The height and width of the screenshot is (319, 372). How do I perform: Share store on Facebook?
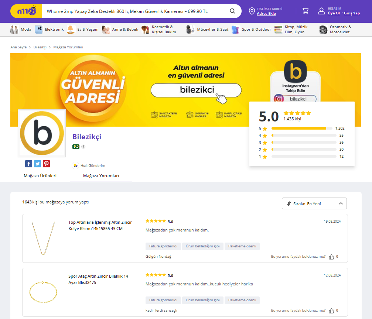click(28, 164)
